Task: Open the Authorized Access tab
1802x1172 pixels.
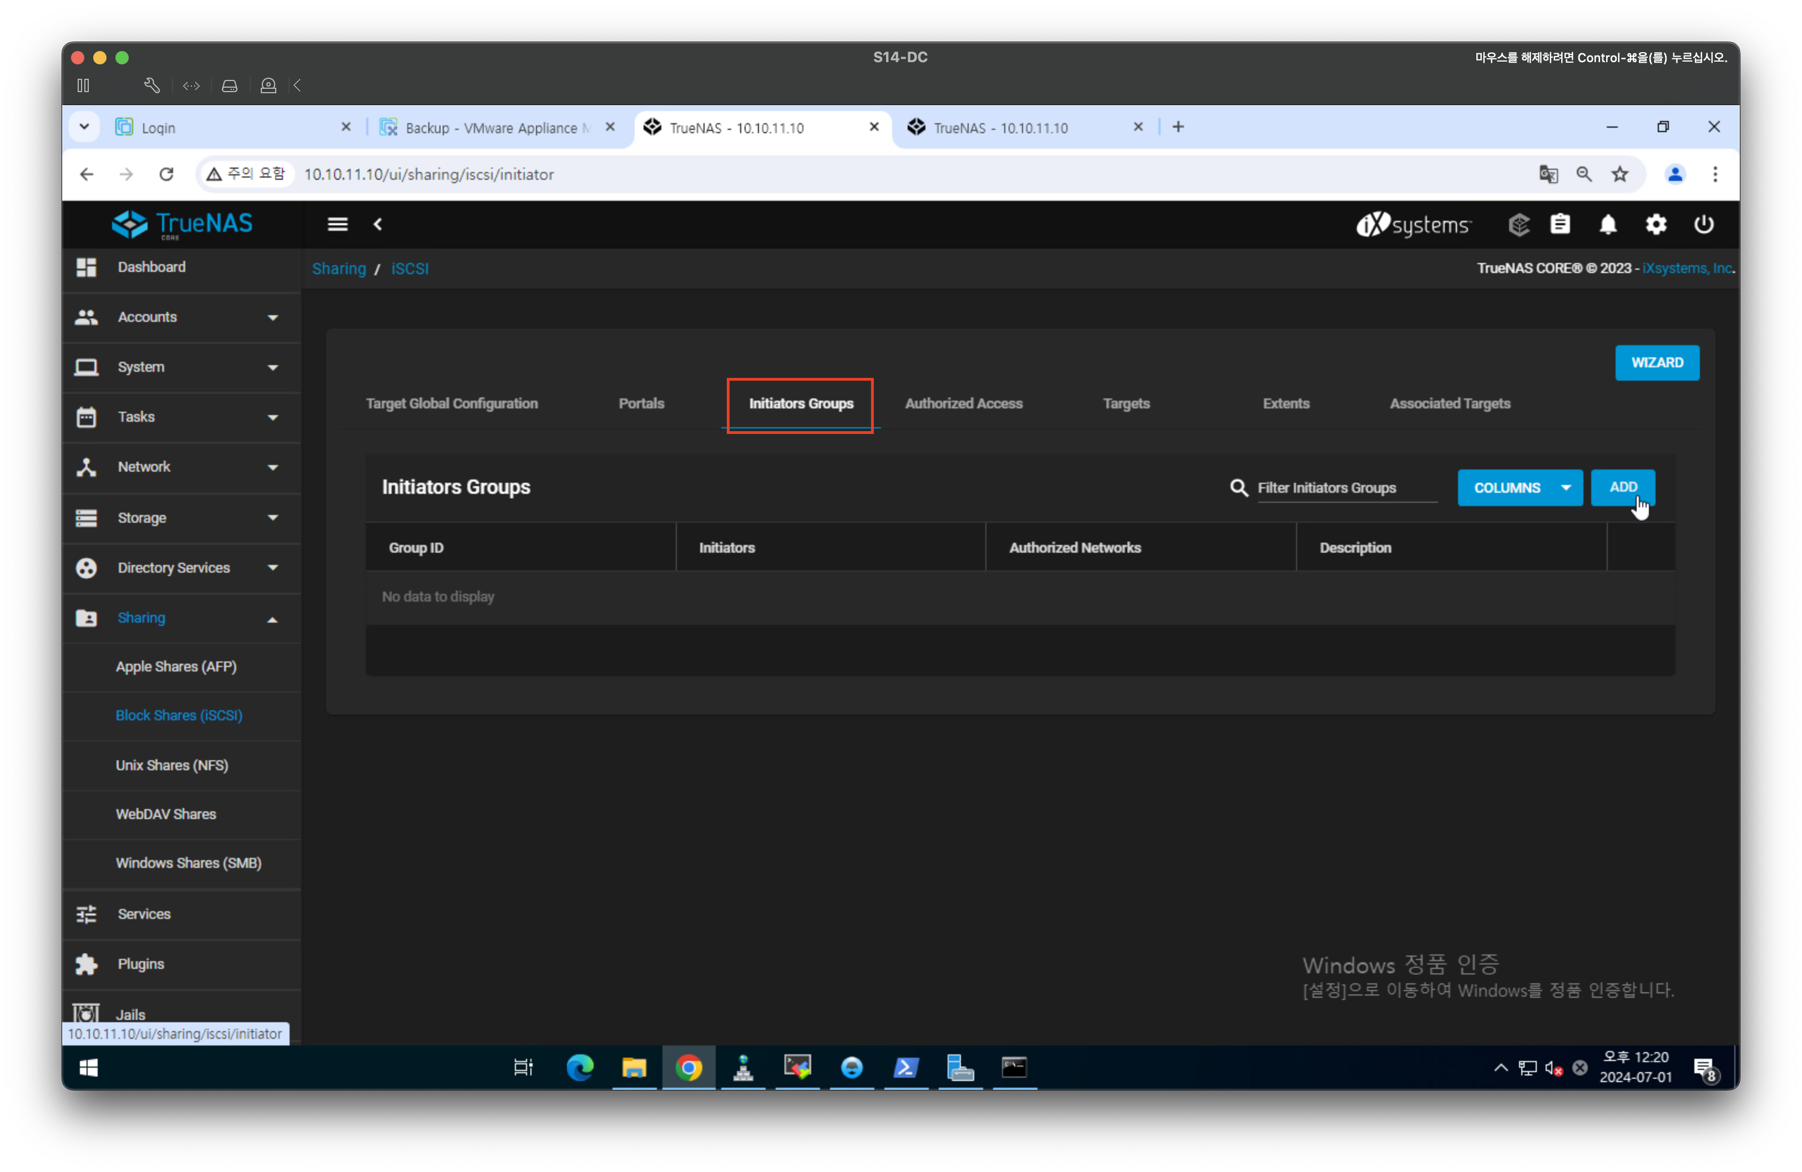Action: click(963, 403)
